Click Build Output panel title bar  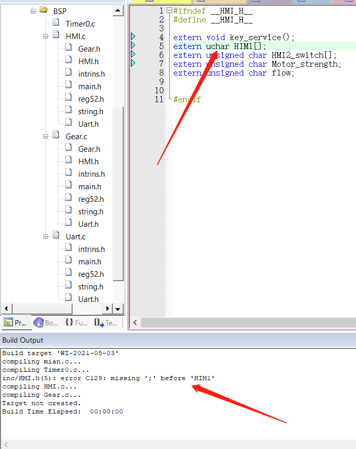click(x=178, y=340)
